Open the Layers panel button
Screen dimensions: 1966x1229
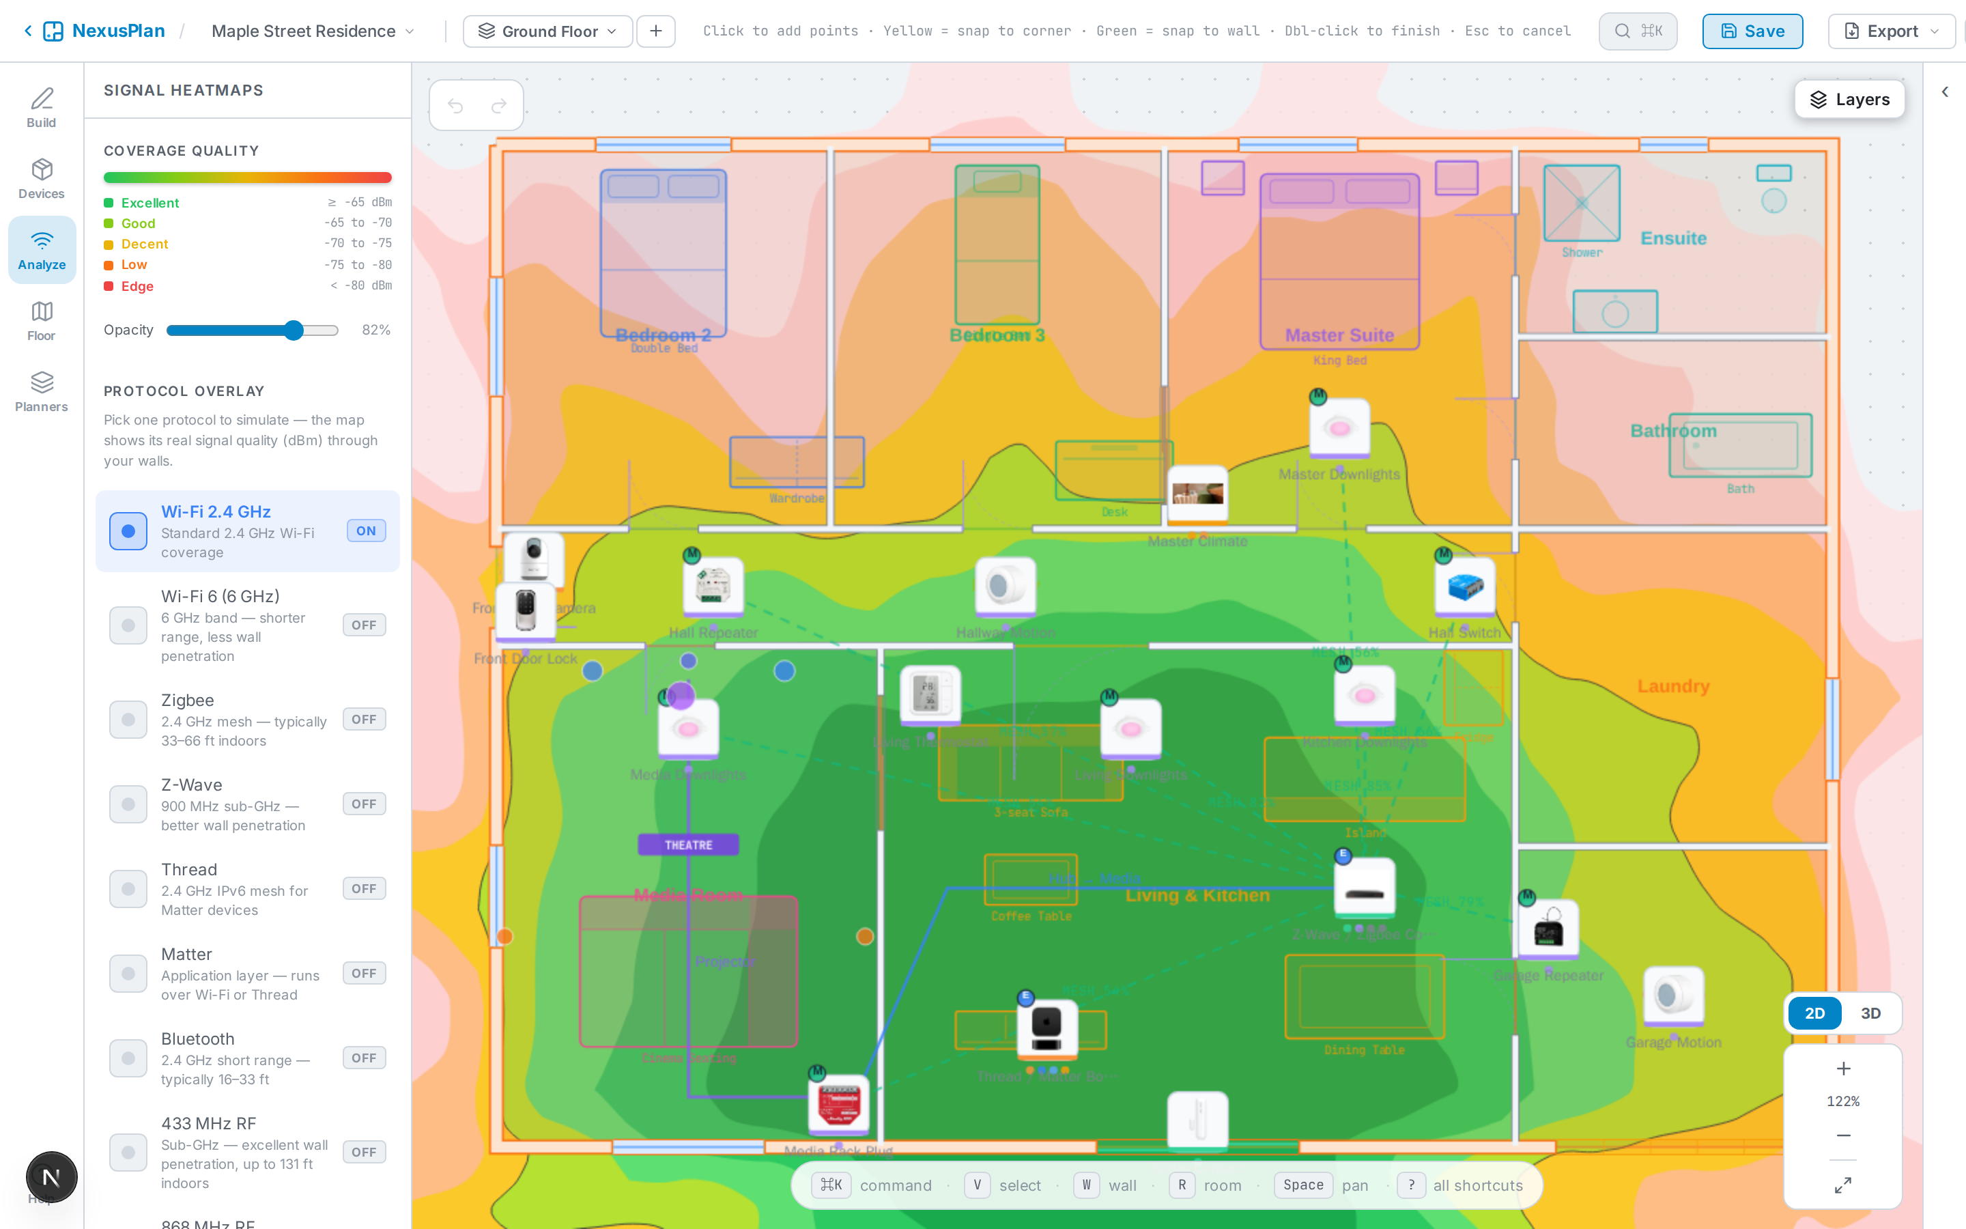coord(1849,99)
